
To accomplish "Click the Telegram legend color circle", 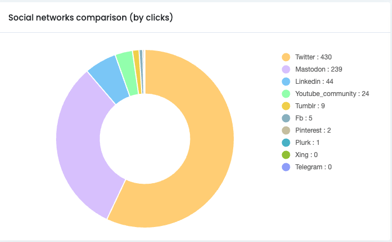I will pos(286,167).
